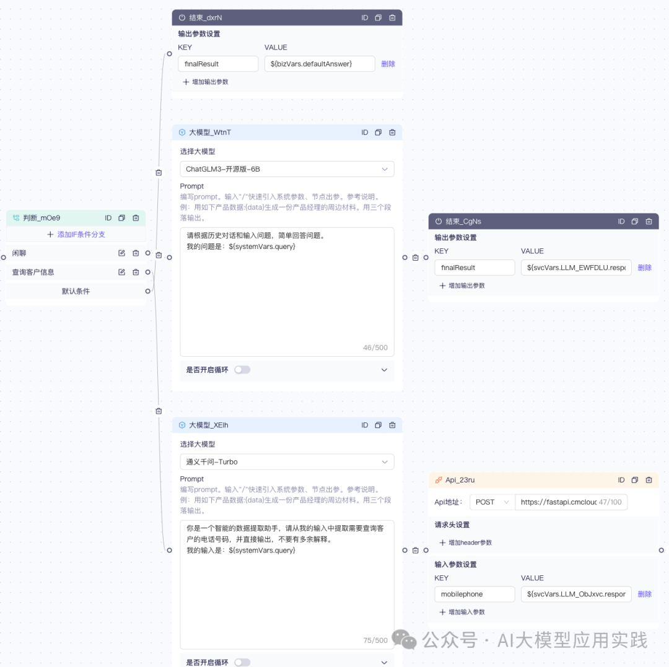669x667 pixels.
Task: Click the 结束_CgNs power icon
Action: pyautogui.click(x=438, y=221)
